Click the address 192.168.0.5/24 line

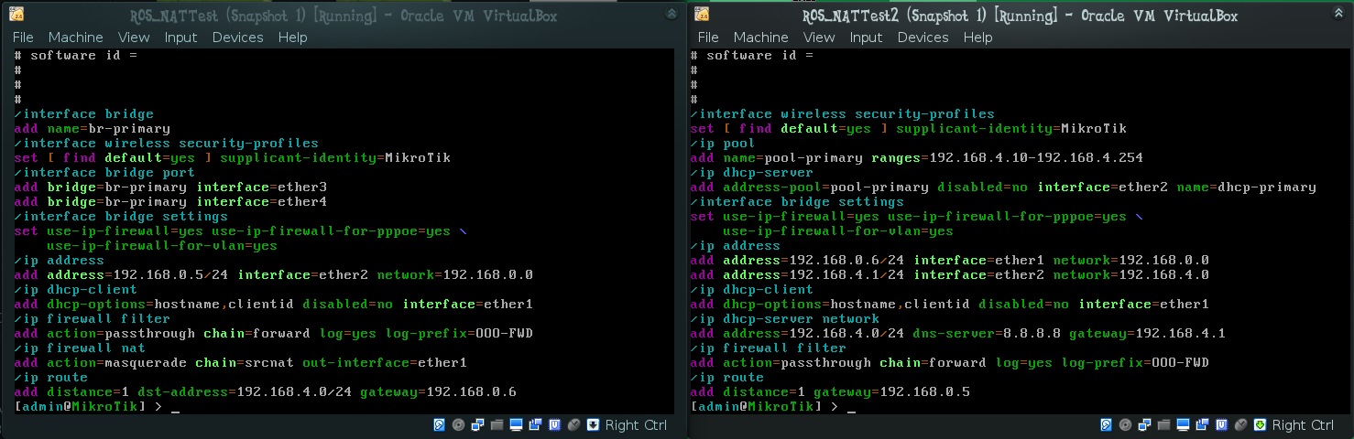pos(274,275)
